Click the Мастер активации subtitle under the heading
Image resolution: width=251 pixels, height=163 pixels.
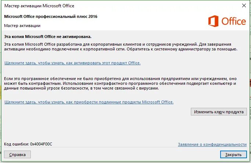click(x=22, y=26)
